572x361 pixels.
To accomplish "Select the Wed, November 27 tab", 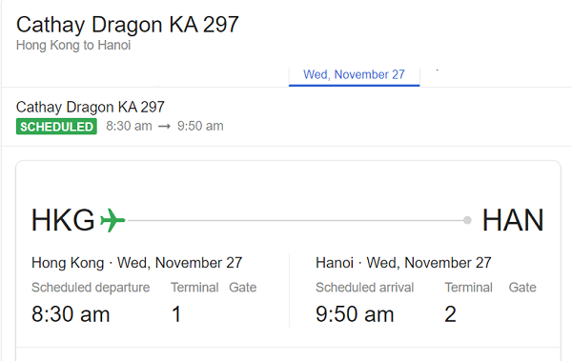I will click(x=355, y=74).
